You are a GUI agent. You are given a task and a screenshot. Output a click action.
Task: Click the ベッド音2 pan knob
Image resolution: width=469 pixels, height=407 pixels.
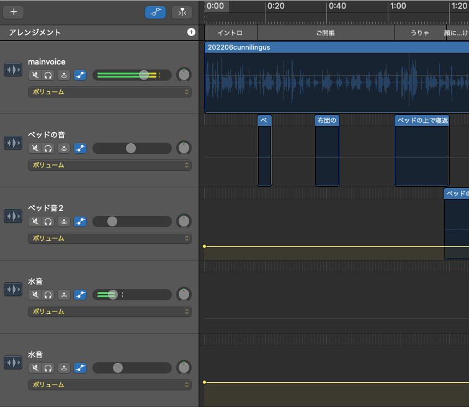click(x=184, y=221)
